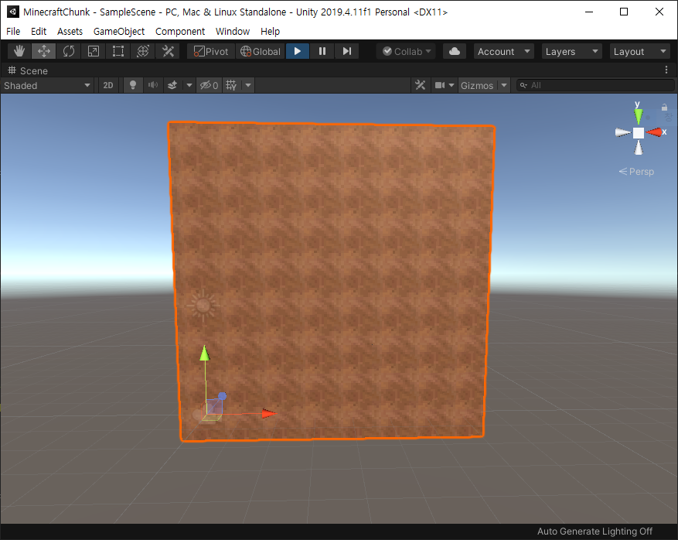
Task: Open custom editor tools
Action: 168,51
